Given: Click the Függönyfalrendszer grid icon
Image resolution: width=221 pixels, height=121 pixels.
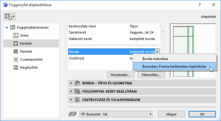Looking at the screenshot, I should pyautogui.click(x=13, y=27).
